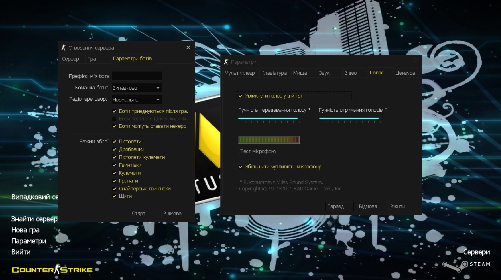The width and height of the screenshot is (501, 280).
Task: Adjust Гучність передавання голосу slider
Action: (268, 118)
